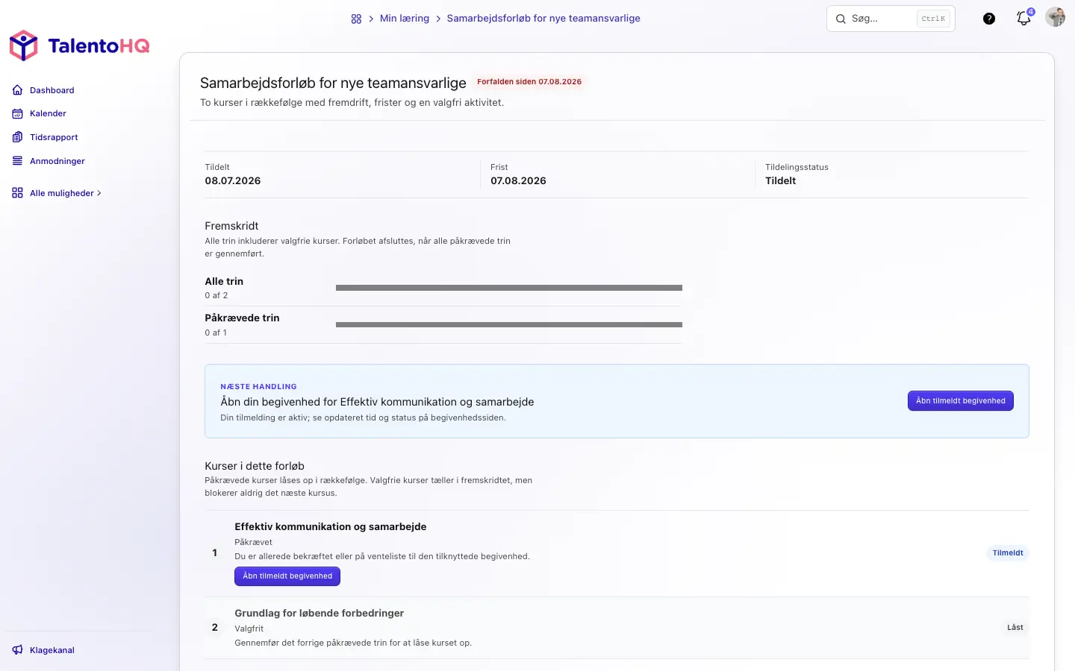
Task: Open the help question mark icon
Action: click(989, 19)
